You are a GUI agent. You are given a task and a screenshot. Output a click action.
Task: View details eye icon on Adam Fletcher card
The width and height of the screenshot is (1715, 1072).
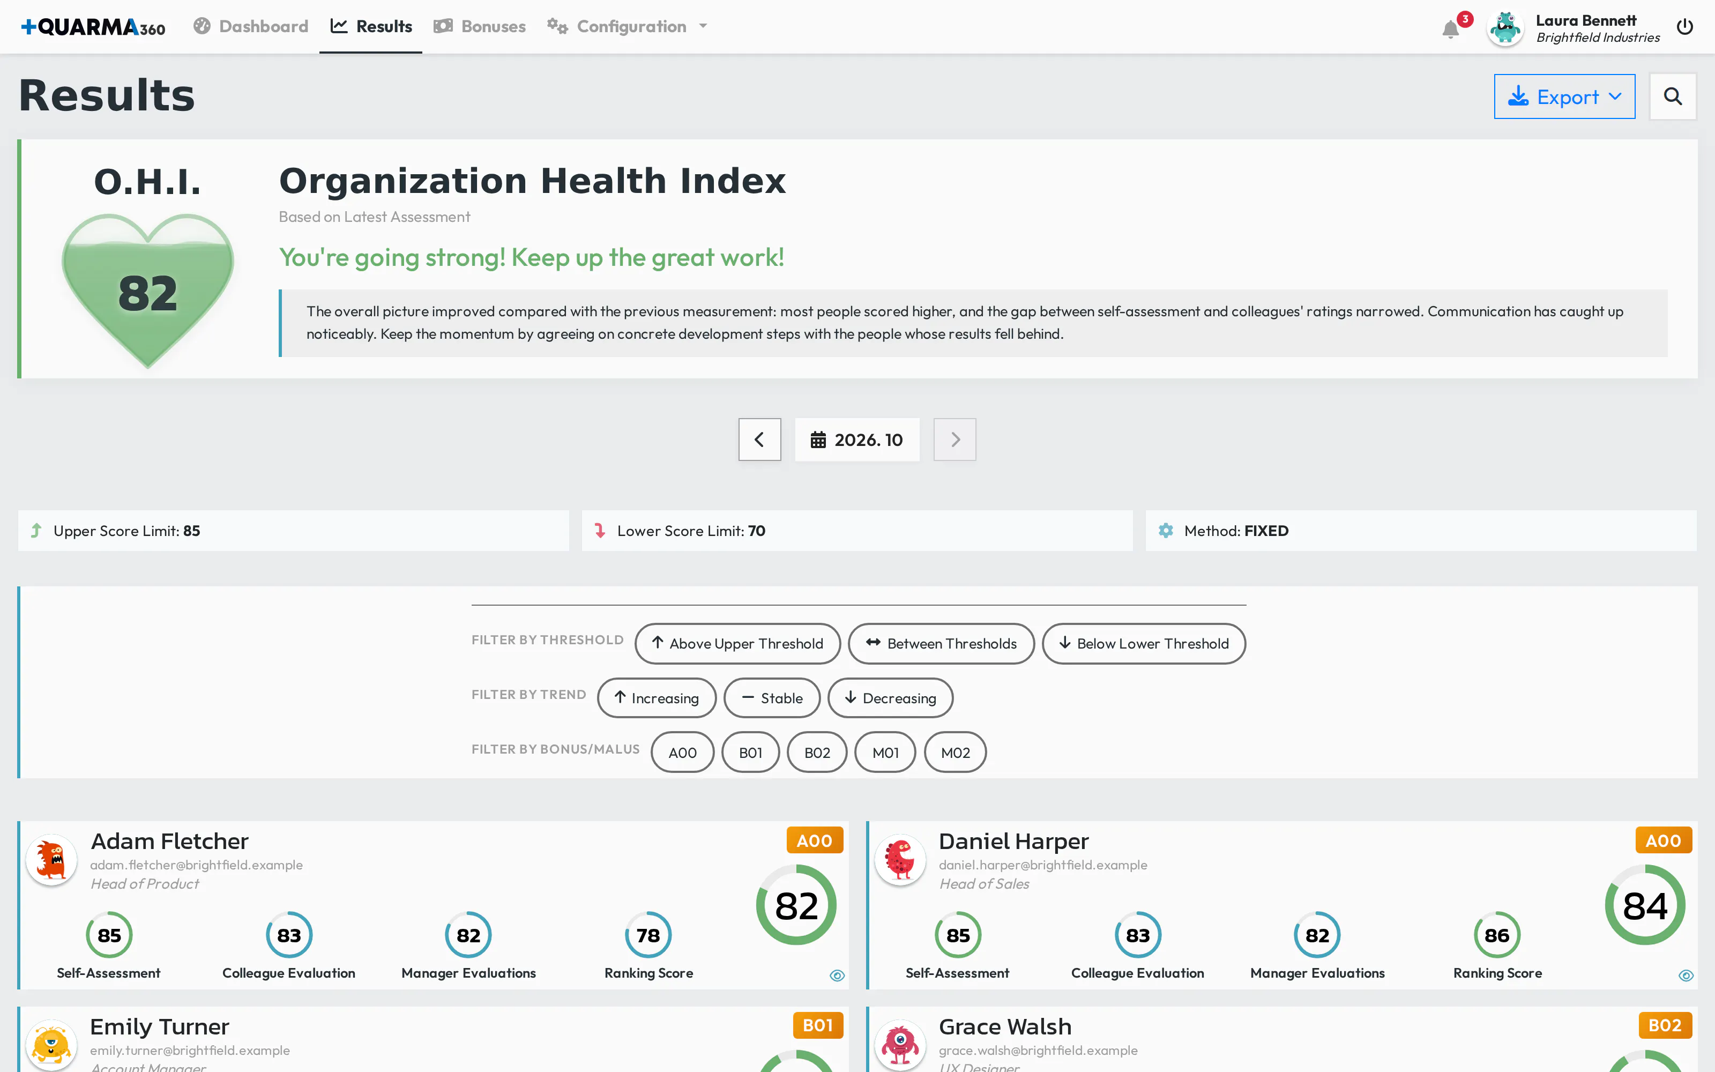(x=837, y=976)
